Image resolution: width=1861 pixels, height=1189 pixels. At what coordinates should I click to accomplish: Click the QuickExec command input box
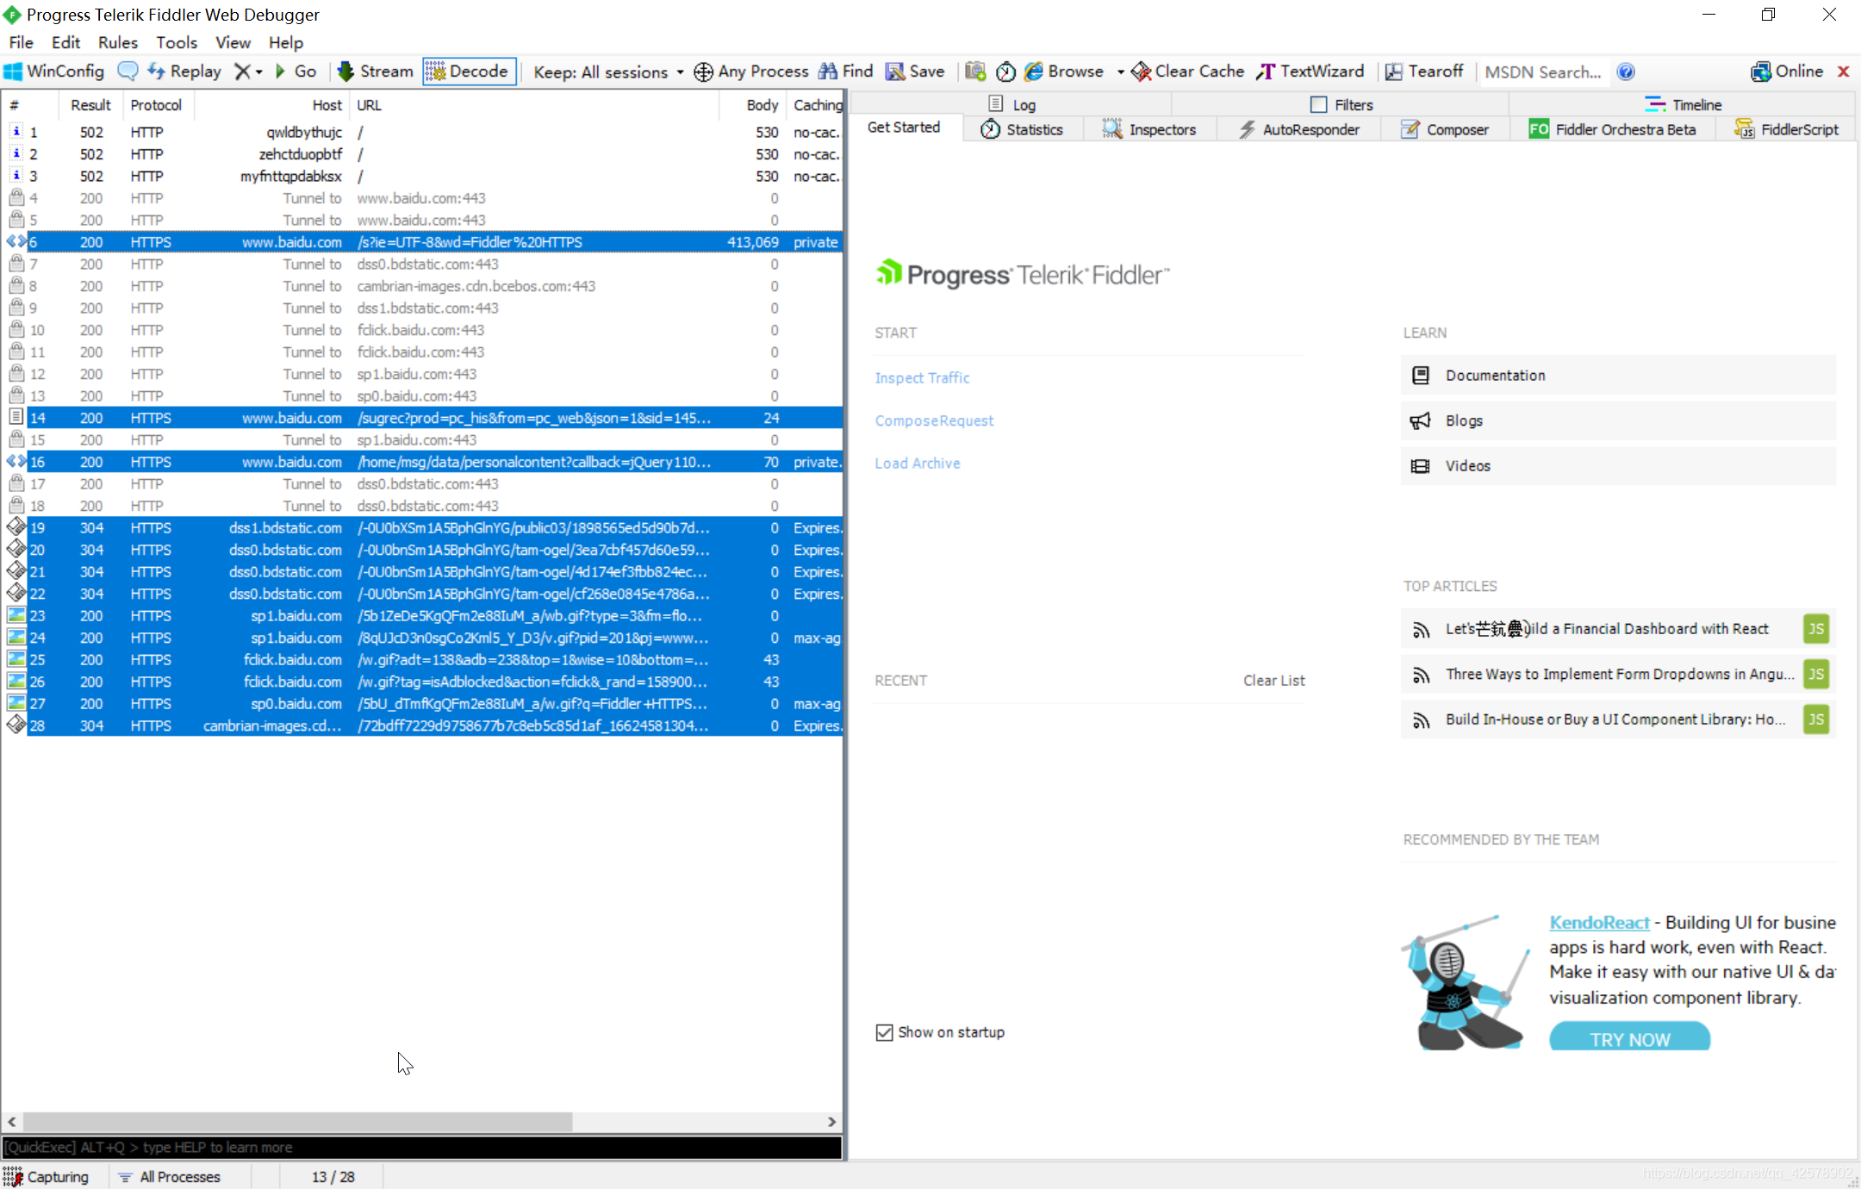[x=421, y=1148]
